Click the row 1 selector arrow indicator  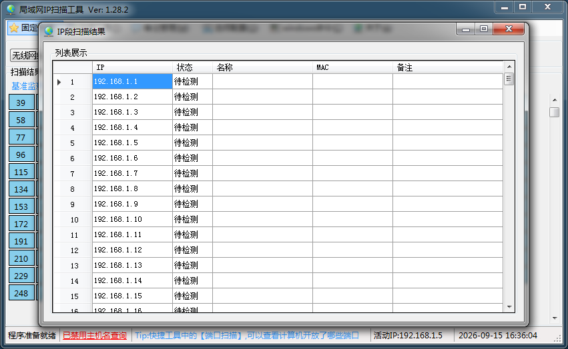(59, 82)
